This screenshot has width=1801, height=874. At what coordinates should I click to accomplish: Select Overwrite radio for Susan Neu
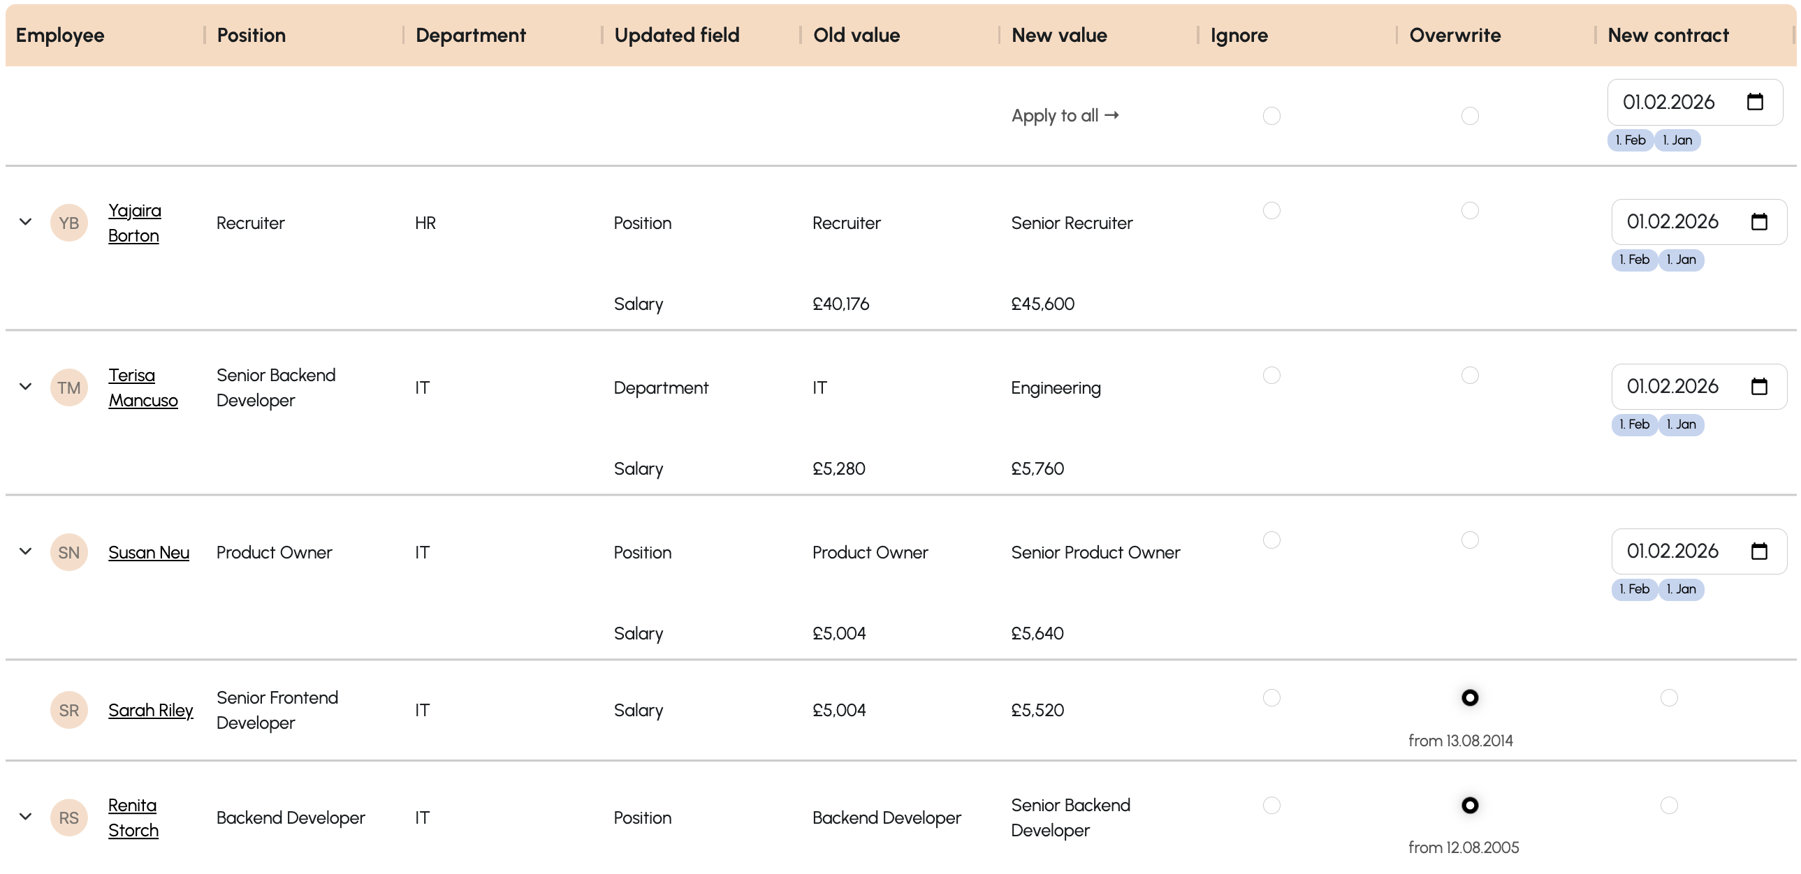point(1471,540)
